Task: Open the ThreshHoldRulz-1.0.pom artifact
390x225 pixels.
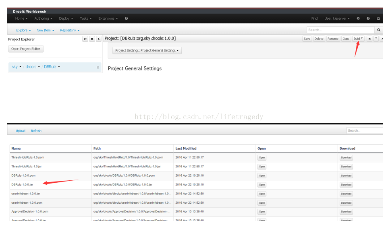Action: pyautogui.click(x=261, y=158)
